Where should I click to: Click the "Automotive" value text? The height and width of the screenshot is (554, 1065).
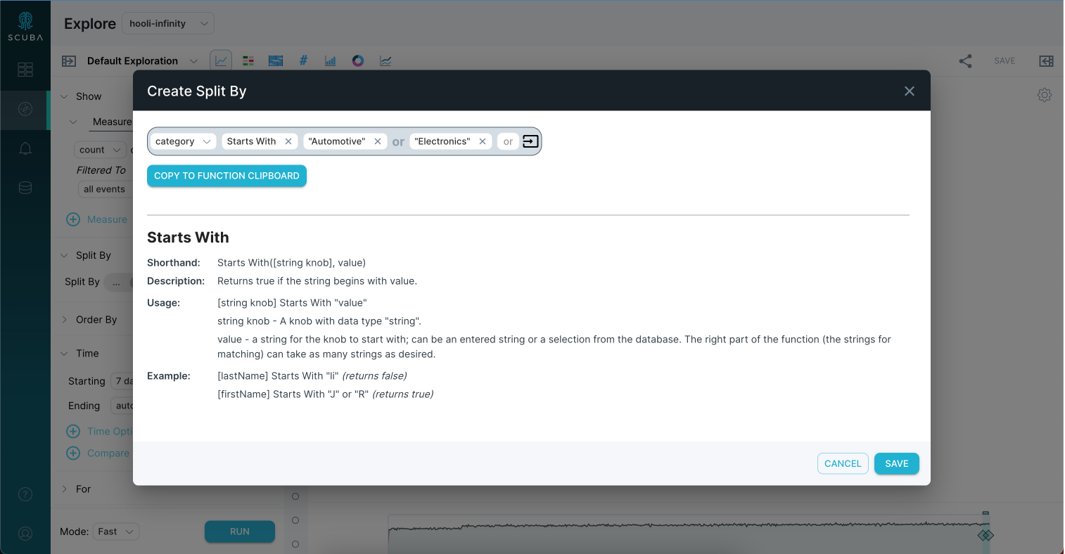pos(337,141)
